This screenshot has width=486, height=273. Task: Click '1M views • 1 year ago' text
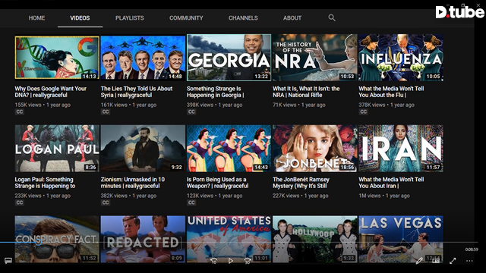(x=384, y=196)
